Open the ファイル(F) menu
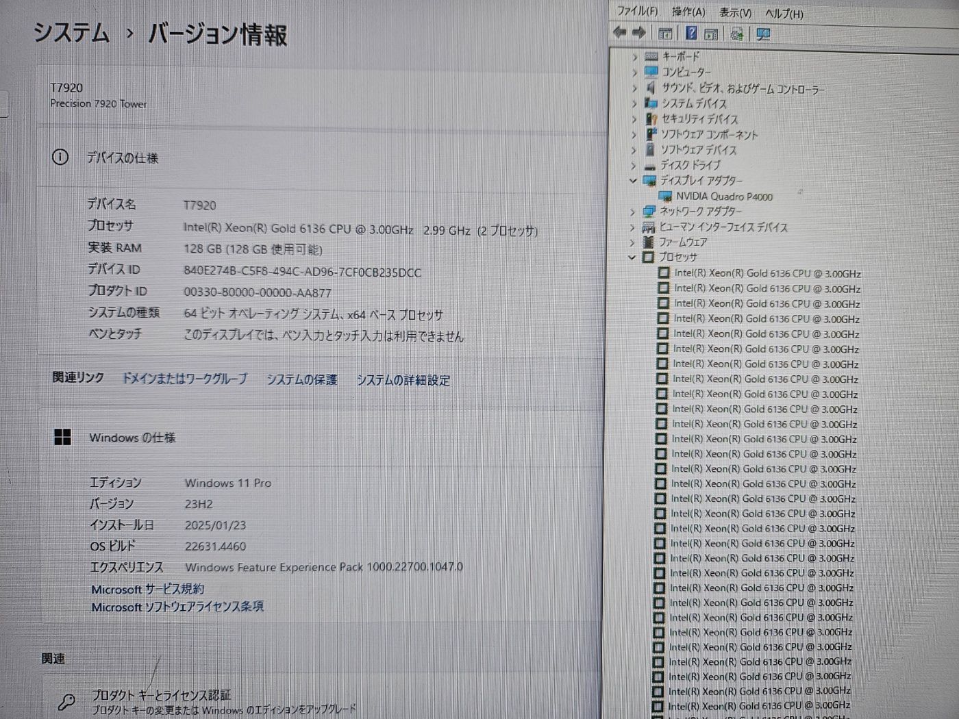 (x=637, y=11)
